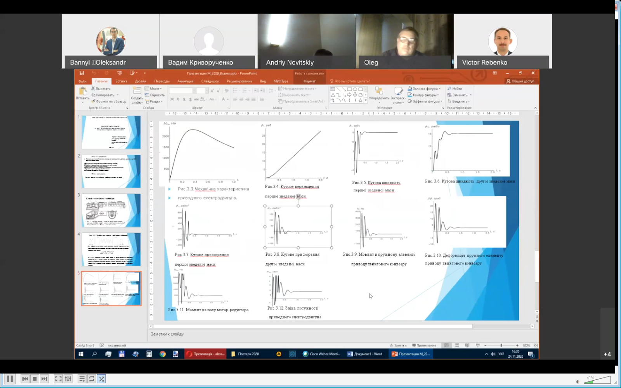Open Заливка фигуры shape fill
The height and width of the screenshot is (388, 621).
tap(423, 89)
